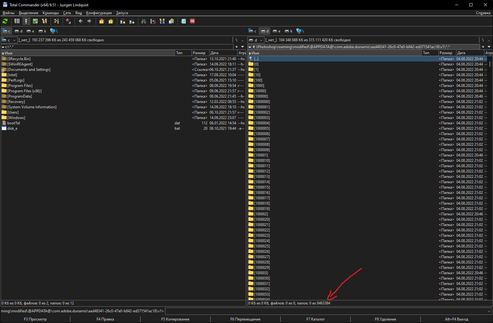Open the FTP connect icon
The height and width of the screenshot is (323, 493).
pyautogui.click(x=123, y=21)
